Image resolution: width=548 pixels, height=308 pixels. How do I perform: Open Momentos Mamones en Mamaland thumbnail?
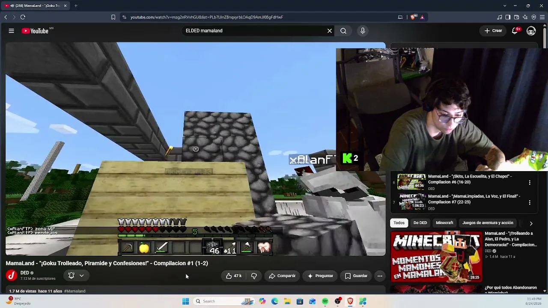coord(436,257)
